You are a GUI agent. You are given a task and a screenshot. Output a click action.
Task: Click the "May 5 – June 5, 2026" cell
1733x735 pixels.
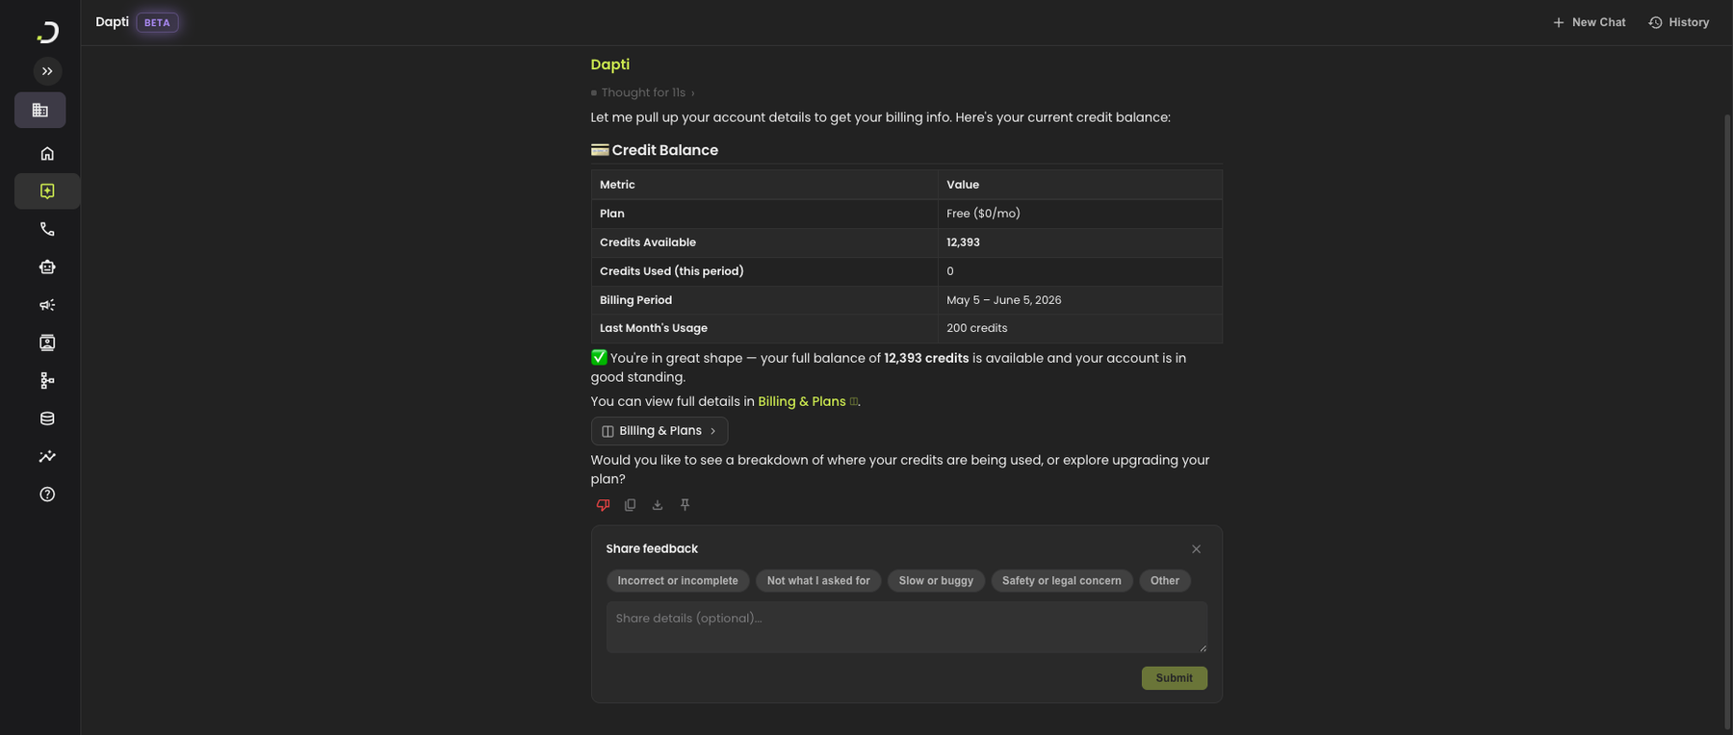[x=1080, y=300]
